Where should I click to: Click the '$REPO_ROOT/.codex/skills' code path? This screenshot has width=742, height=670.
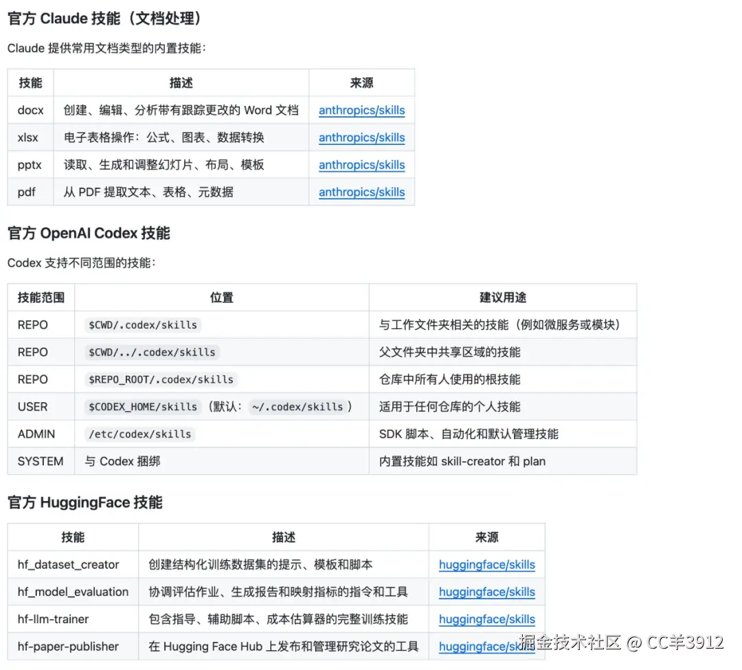(x=161, y=379)
